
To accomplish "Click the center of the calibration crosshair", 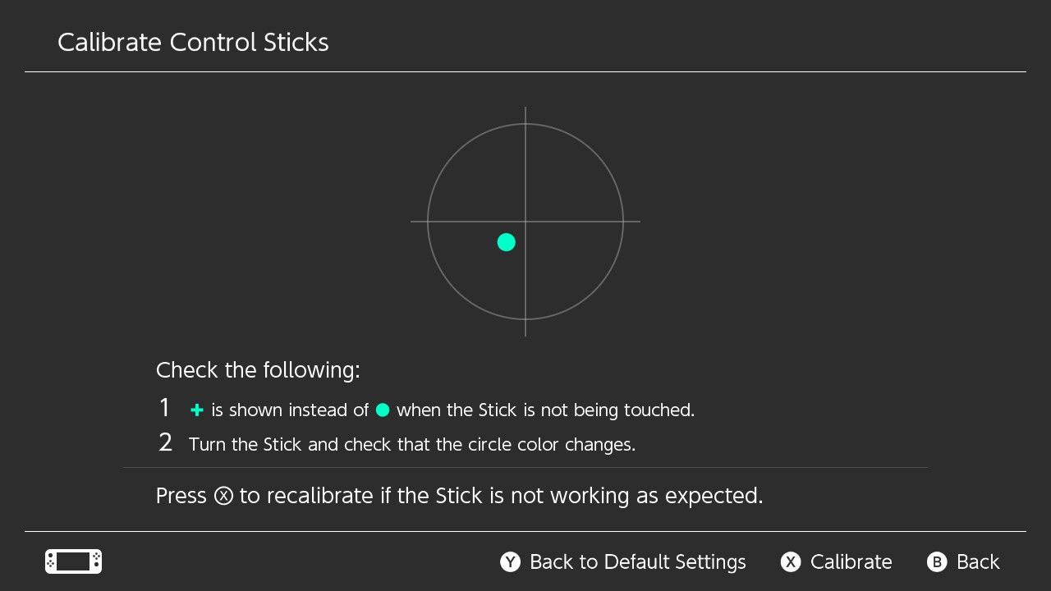I will click(525, 222).
